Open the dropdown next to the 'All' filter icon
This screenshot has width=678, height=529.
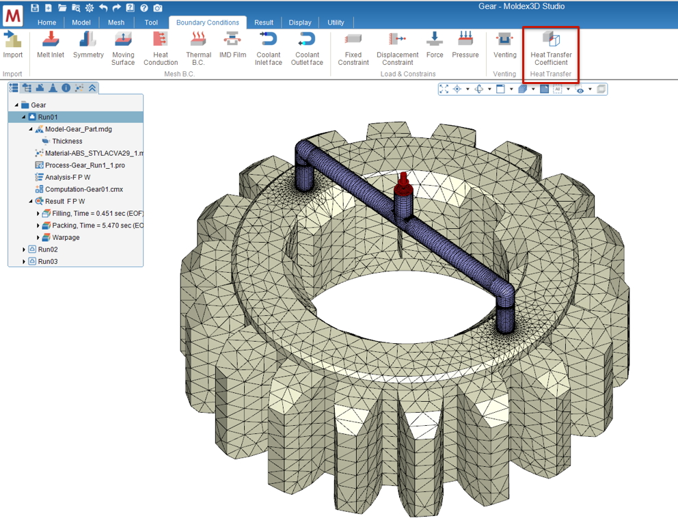pos(568,89)
